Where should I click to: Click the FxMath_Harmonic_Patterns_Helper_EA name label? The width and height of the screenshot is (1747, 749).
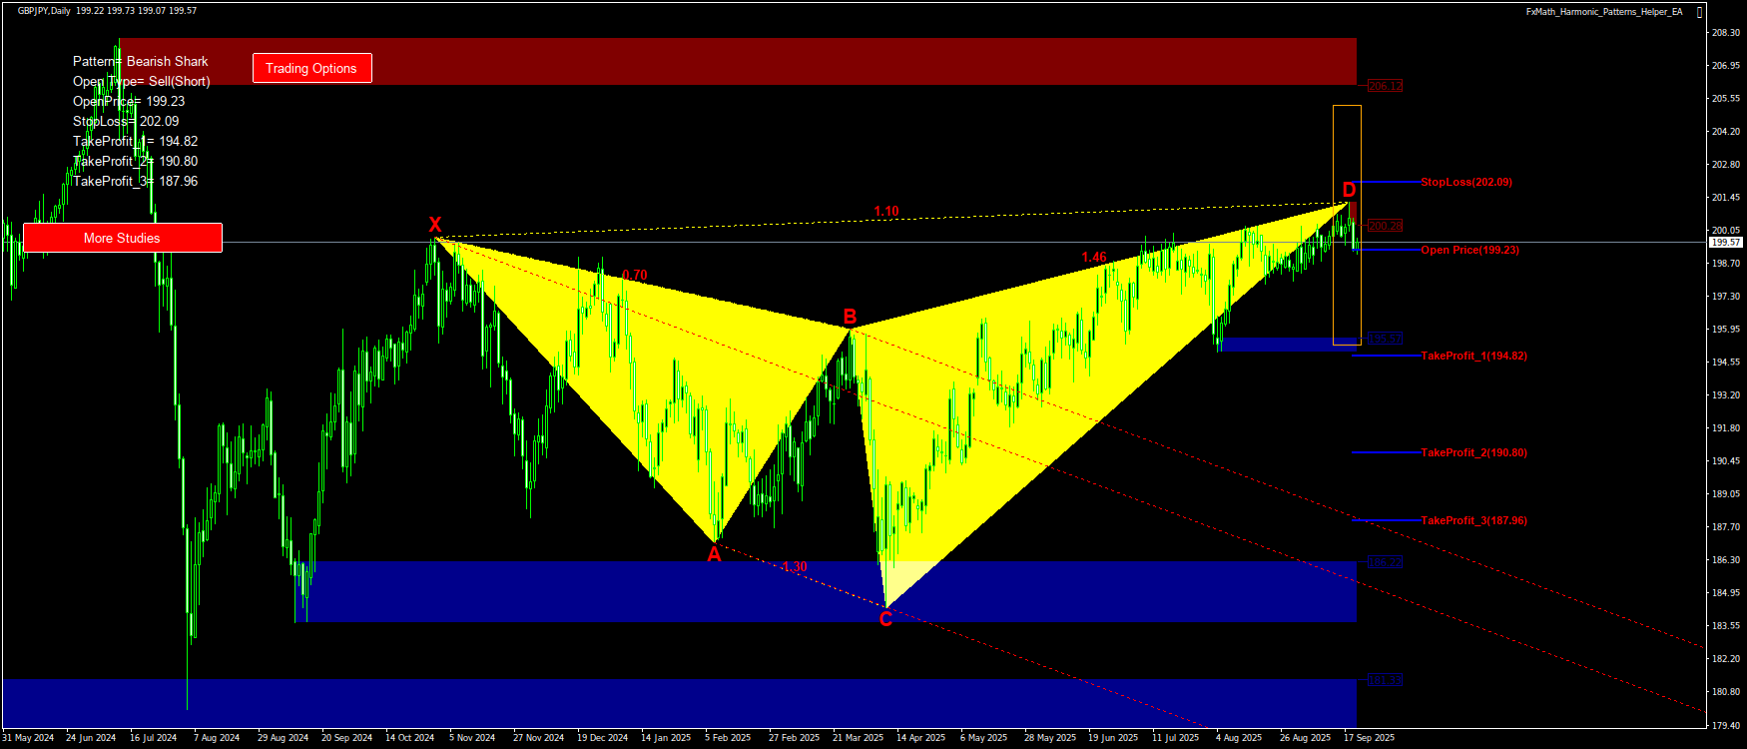click(1603, 12)
